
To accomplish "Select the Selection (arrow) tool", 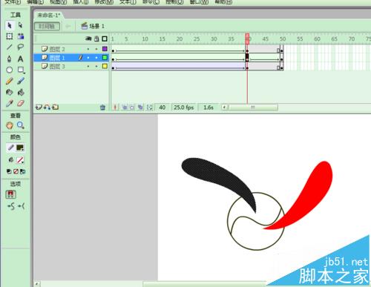I will [10, 25].
